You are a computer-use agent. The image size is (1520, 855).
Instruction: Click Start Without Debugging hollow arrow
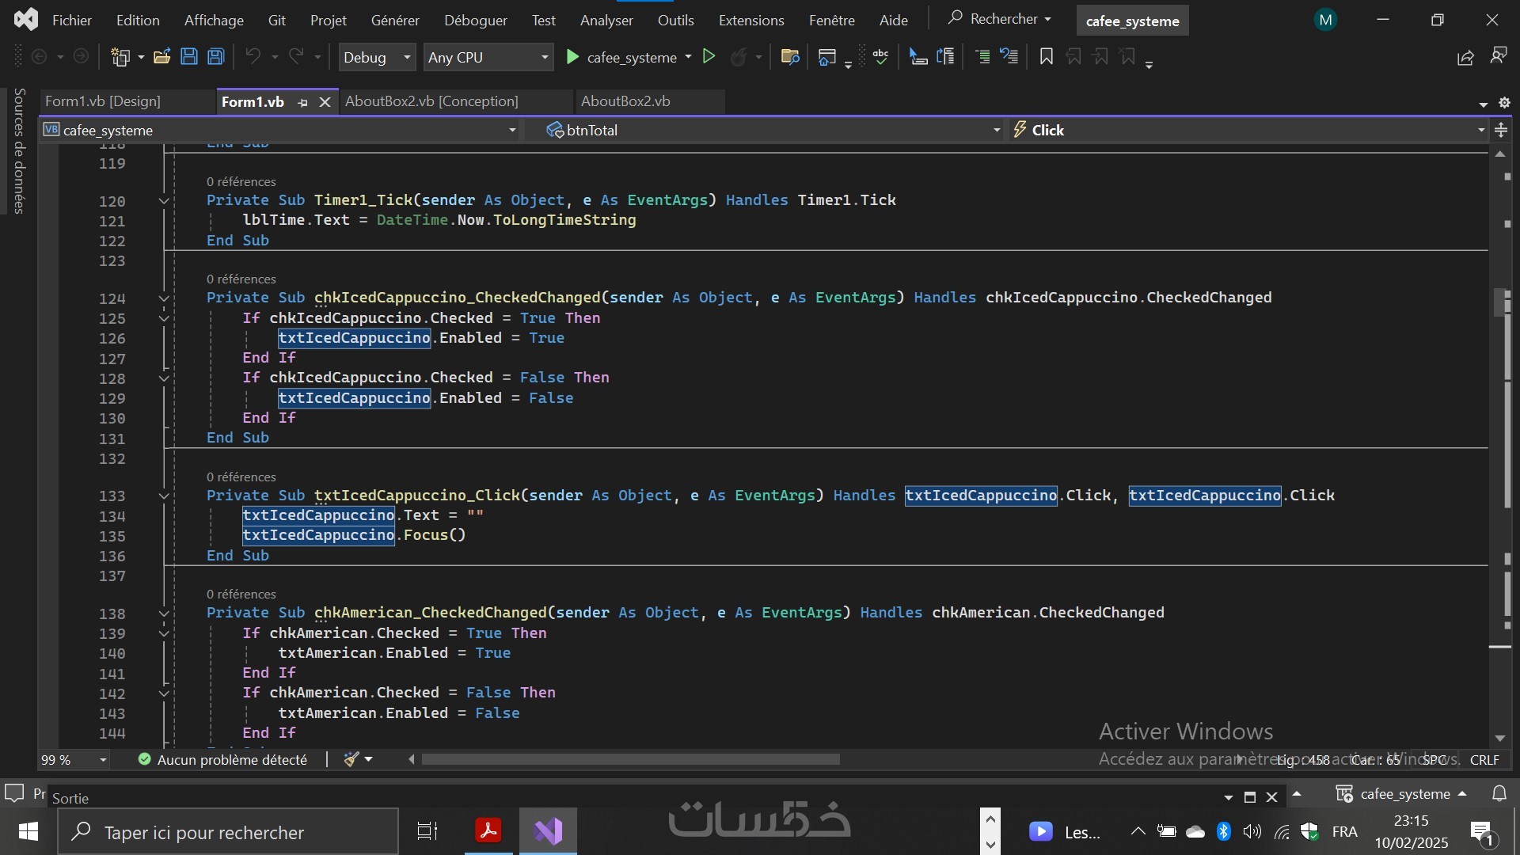pos(709,57)
